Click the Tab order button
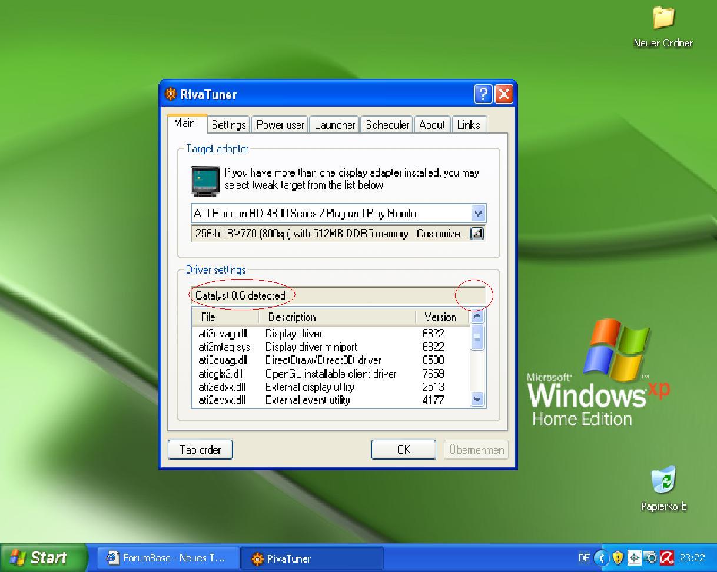The image size is (717, 572). coord(200,450)
